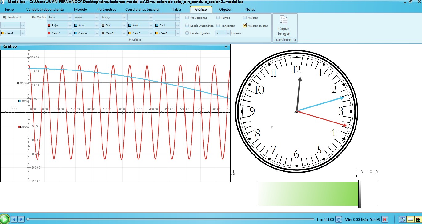Click the Copiar Imagen icon
422x224 pixels.
(x=283, y=20)
